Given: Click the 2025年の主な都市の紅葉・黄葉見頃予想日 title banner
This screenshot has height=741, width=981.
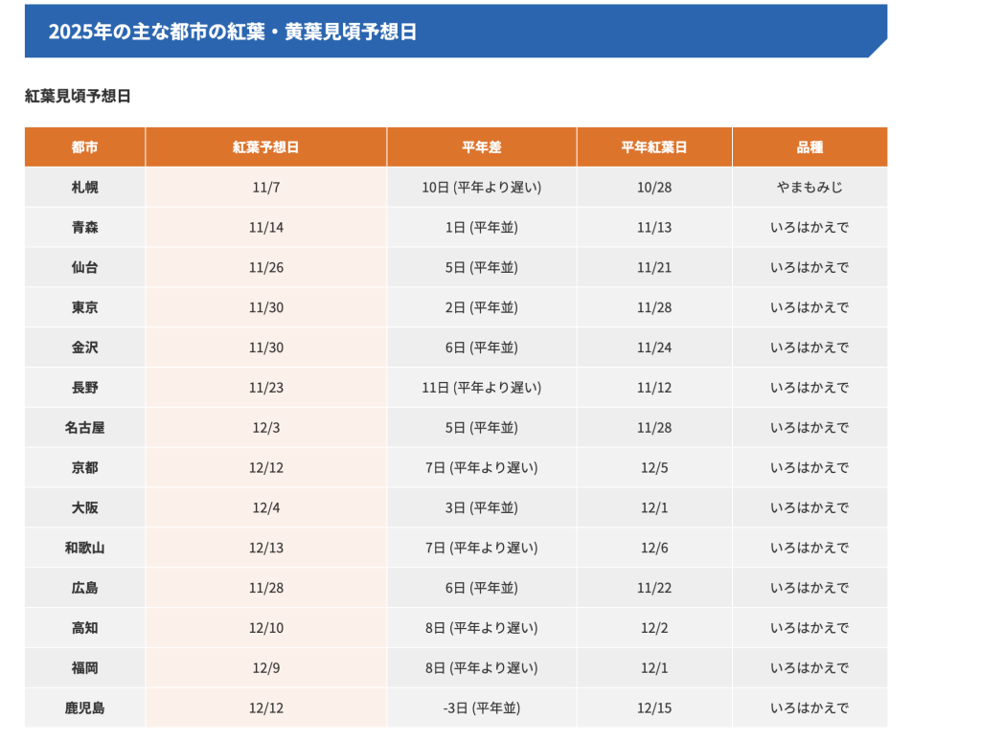Looking at the screenshot, I should pyautogui.click(x=233, y=32).
